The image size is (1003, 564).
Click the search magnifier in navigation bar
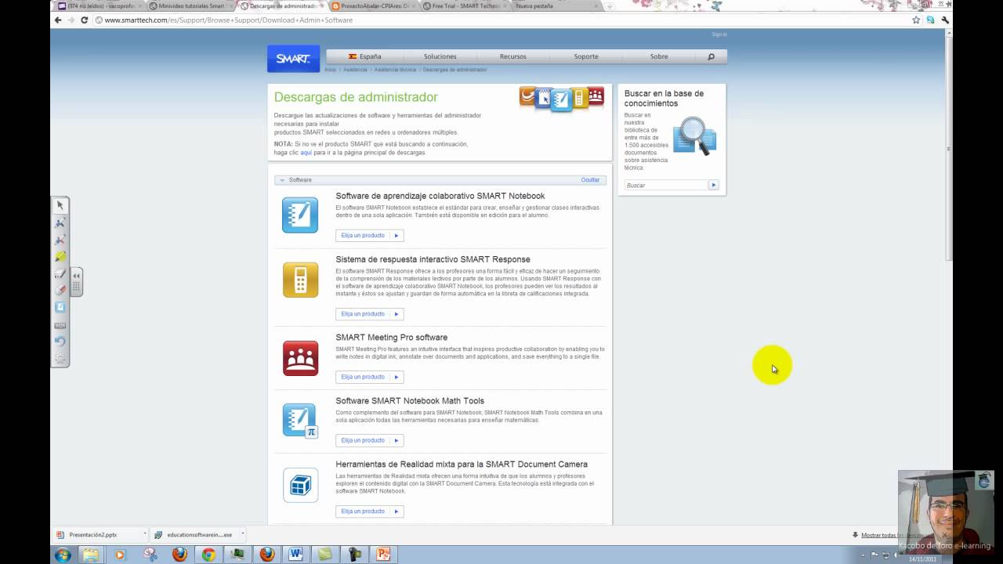click(x=711, y=56)
